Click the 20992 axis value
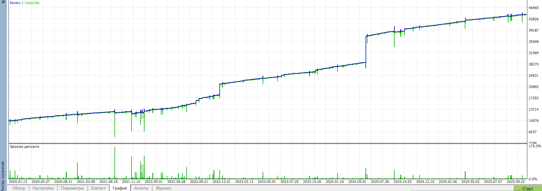Image resolution: width=542 pixels, height=191 pixels. pyautogui.click(x=534, y=87)
